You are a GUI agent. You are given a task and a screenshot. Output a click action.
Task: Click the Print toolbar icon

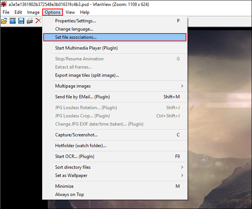point(30,21)
